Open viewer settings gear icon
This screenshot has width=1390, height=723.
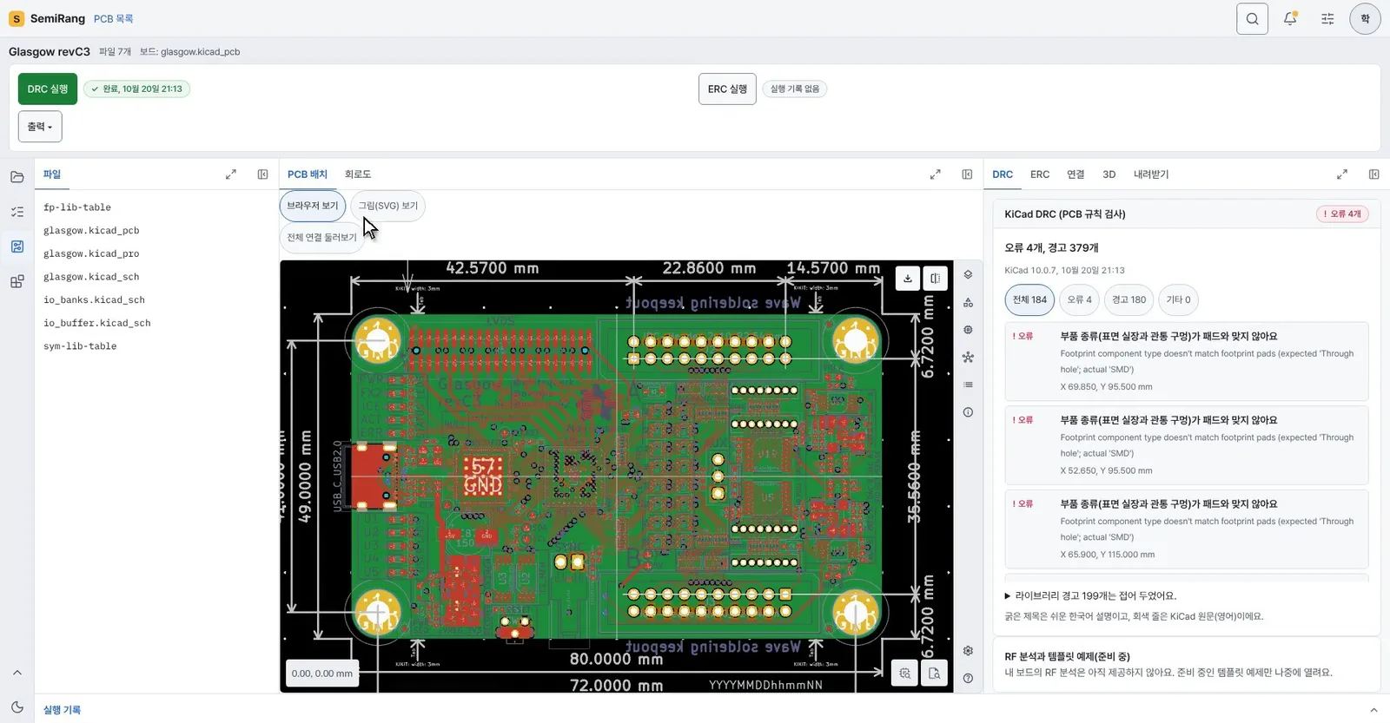tap(968, 651)
